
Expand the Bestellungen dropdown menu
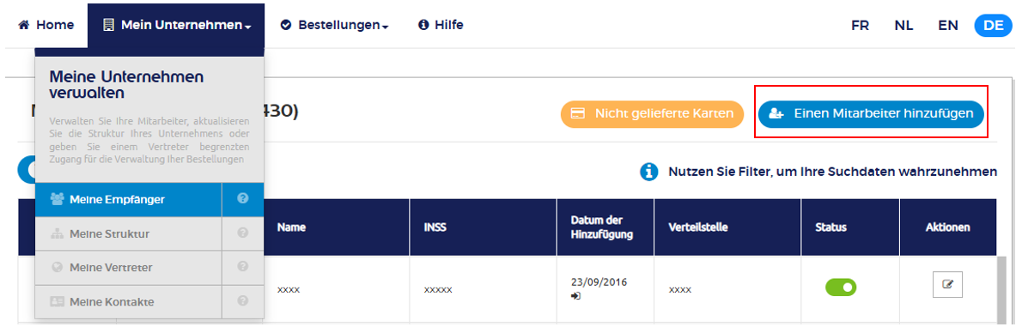coord(334,25)
